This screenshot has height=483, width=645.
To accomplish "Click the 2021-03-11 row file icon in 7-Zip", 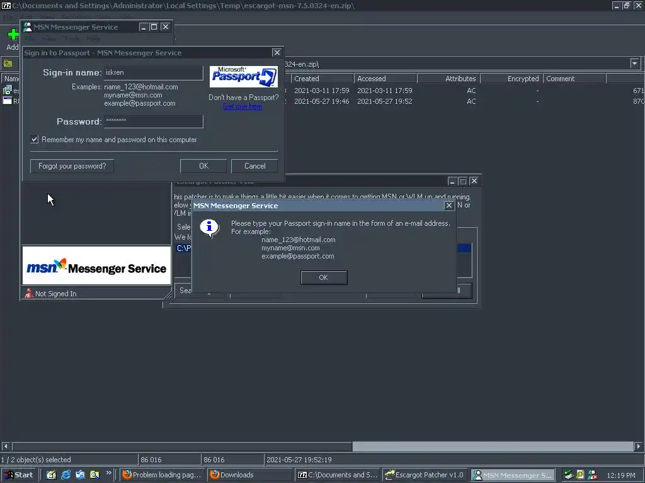I will pos(8,91).
